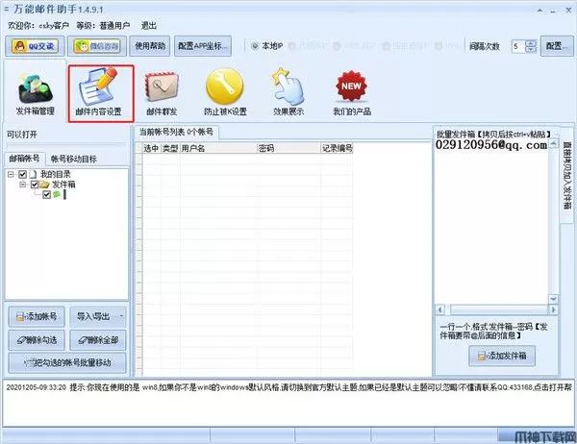Viewport: 577px width, 444px height.
Task: Click the 退出 logout link
Action: (149, 25)
